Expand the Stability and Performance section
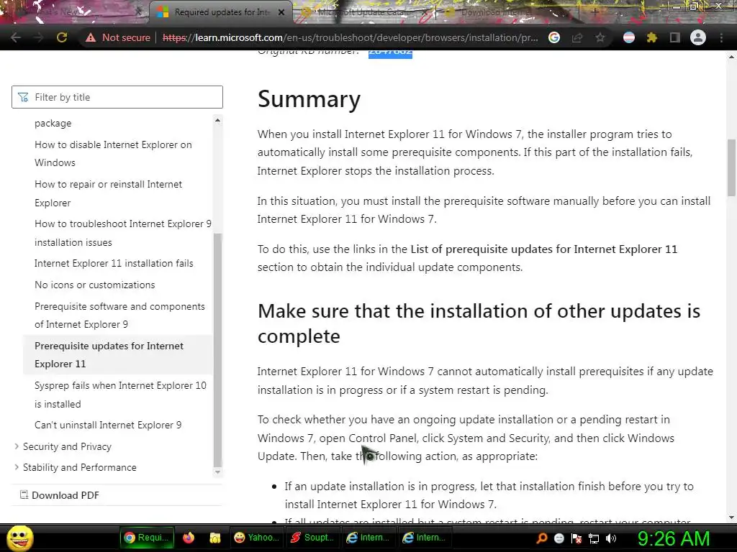The image size is (737, 552). click(79, 467)
